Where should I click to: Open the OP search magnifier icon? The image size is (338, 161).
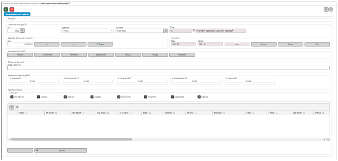[23, 31]
